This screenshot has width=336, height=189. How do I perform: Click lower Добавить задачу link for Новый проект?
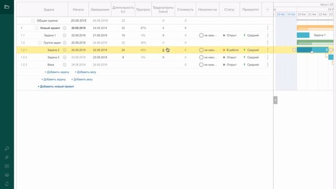point(54,79)
